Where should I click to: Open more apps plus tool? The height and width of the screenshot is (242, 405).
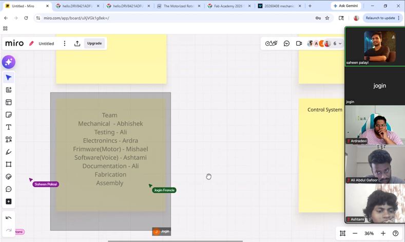click(9, 201)
